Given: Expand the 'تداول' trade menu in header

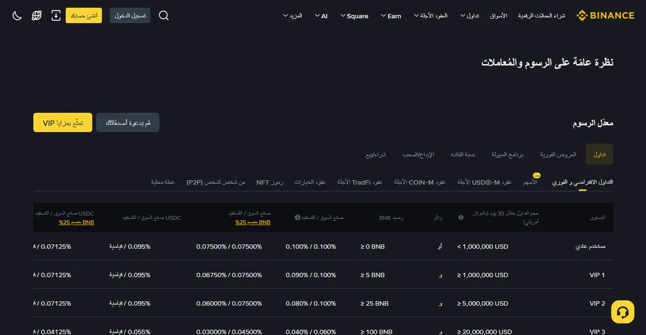Looking at the screenshot, I should click(x=469, y=16).
